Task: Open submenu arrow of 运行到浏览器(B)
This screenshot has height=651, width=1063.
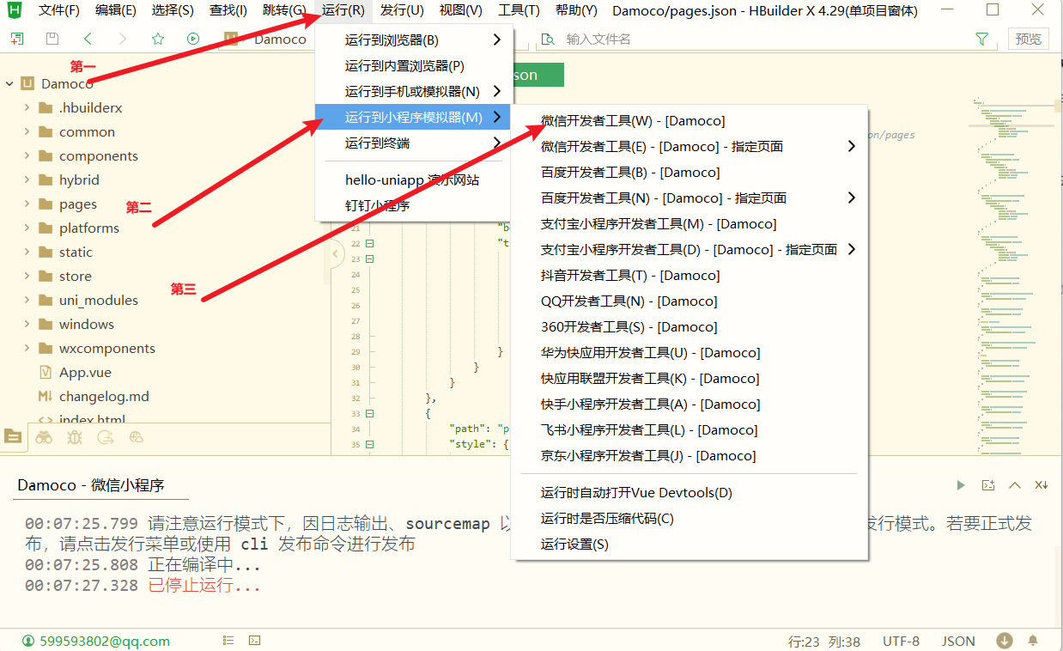Action: [x=497, y=40]
